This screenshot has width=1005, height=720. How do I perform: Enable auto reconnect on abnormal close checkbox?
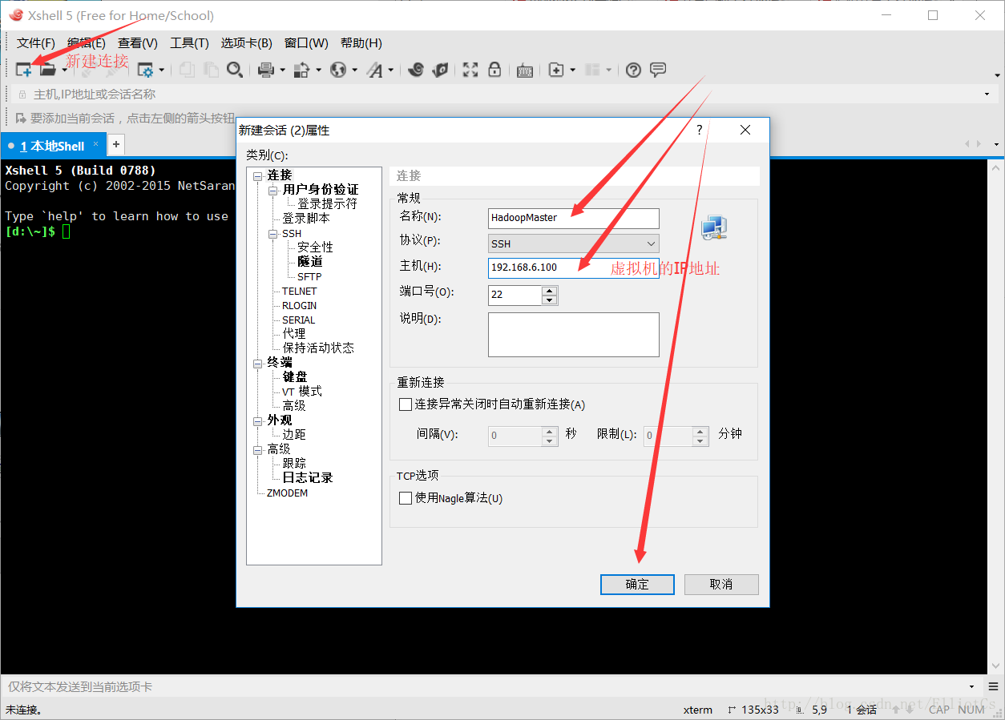406,404
